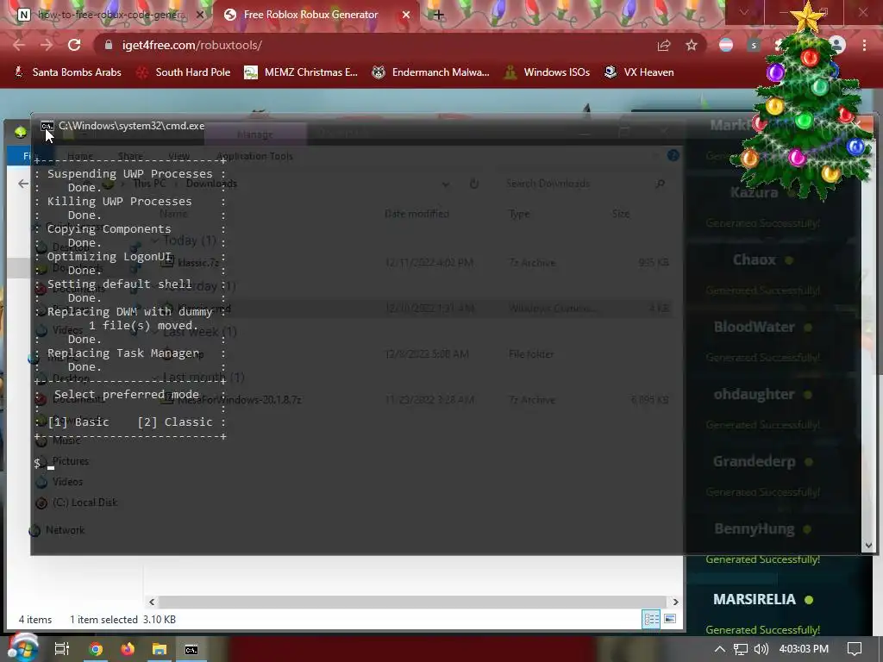This screenshot has width=883, height=662.
Task: Open the gray S extension icon
Action: click(754, 45)
